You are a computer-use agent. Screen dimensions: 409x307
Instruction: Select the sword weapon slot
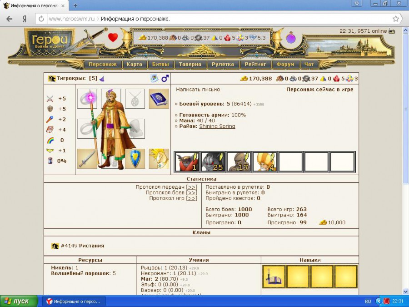click(87, 159)
